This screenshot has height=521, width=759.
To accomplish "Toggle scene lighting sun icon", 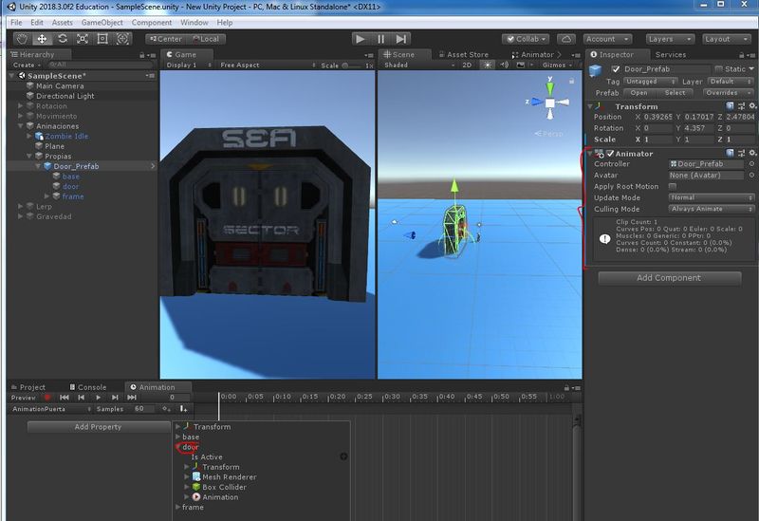I will tap(487, 65).
